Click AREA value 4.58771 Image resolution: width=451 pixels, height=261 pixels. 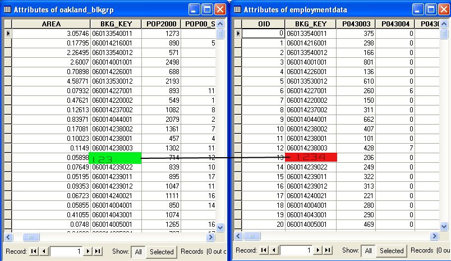[51, 81]
